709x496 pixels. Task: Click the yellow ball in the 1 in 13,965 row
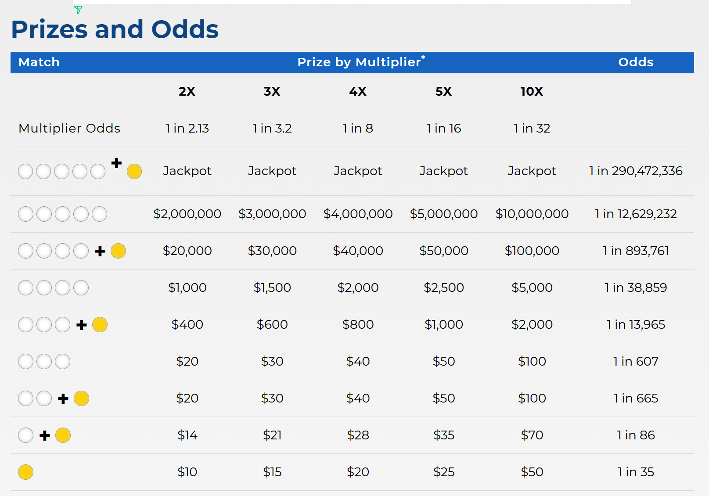coord(100,325)
